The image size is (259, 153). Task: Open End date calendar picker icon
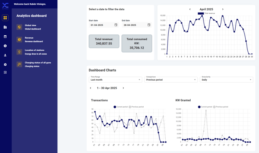point(149,25)
